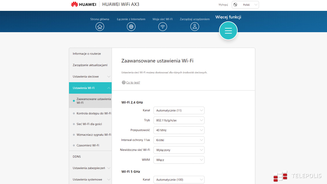327x184 pixels.
Task: Open DDNS in the sidebar
Action: tap(77, 157)
